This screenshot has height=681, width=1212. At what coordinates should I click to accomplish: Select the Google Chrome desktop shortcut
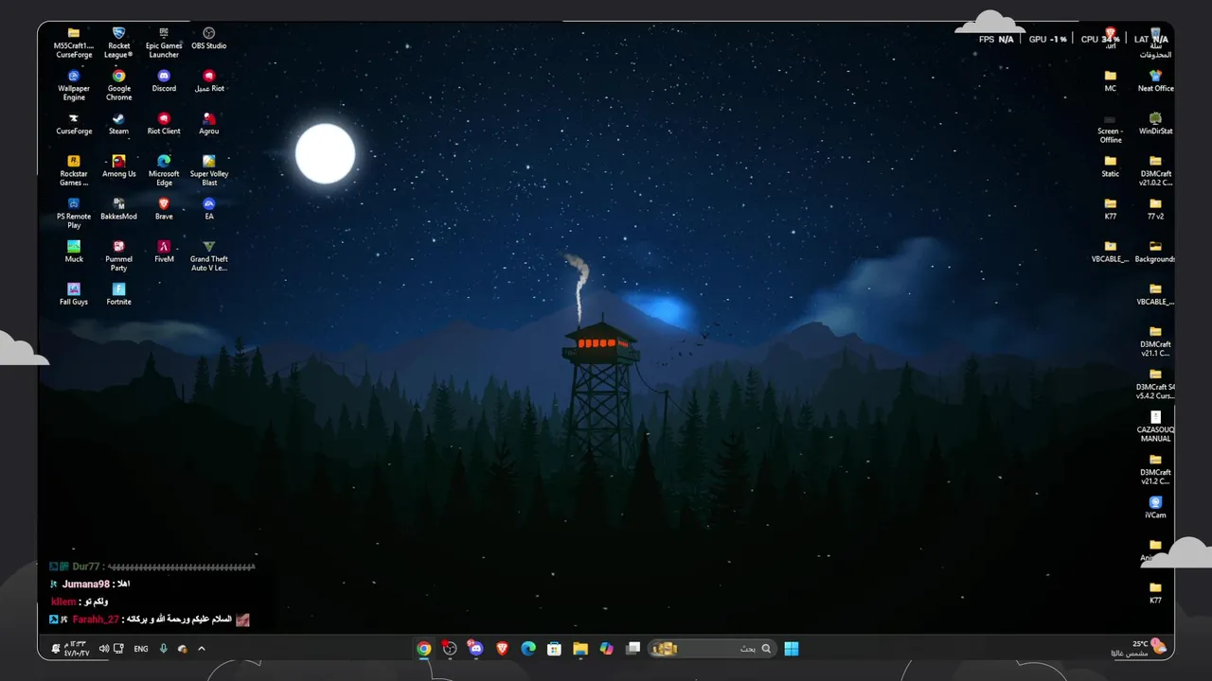(118, 85)
